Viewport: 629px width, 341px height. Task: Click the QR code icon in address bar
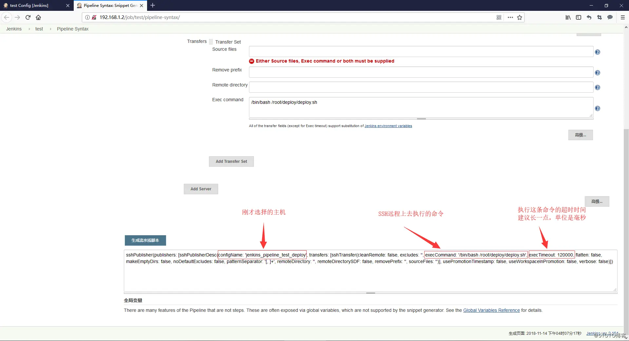(x=499, y=17)
